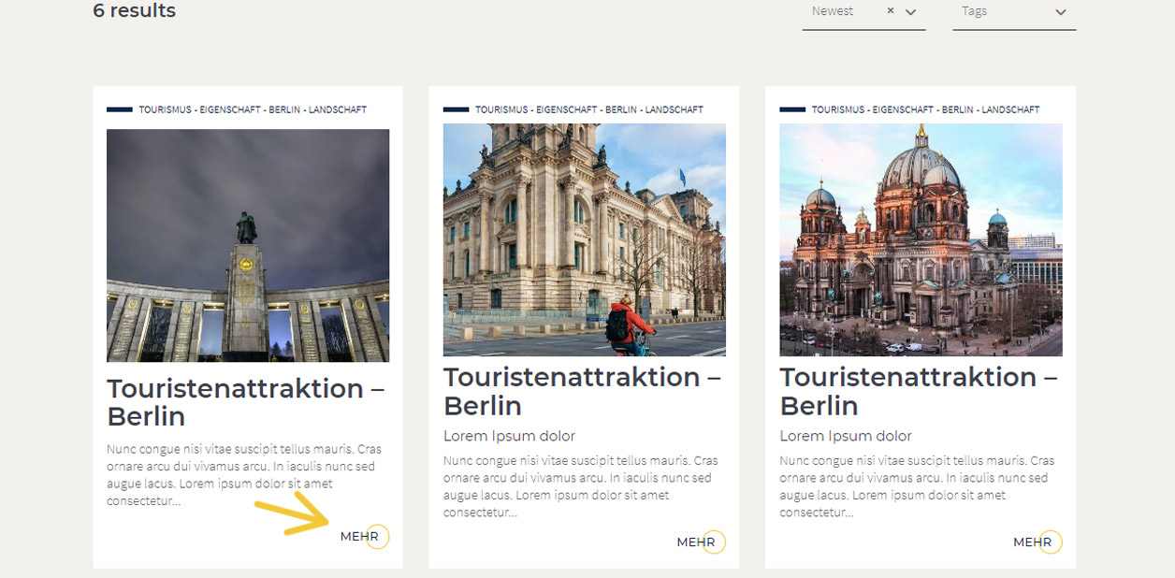Select the category tags line on the first card
The width and height of the screenshot is (1175, 578).
pyautogui.click(x=253, y=109)
